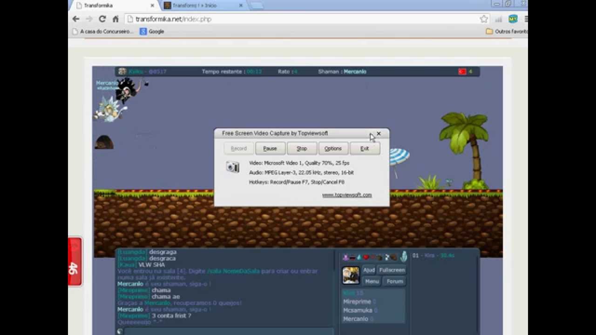Click the Shaman name Mercanlo in the header
596x335 pixels.
(x=355, y=72)
